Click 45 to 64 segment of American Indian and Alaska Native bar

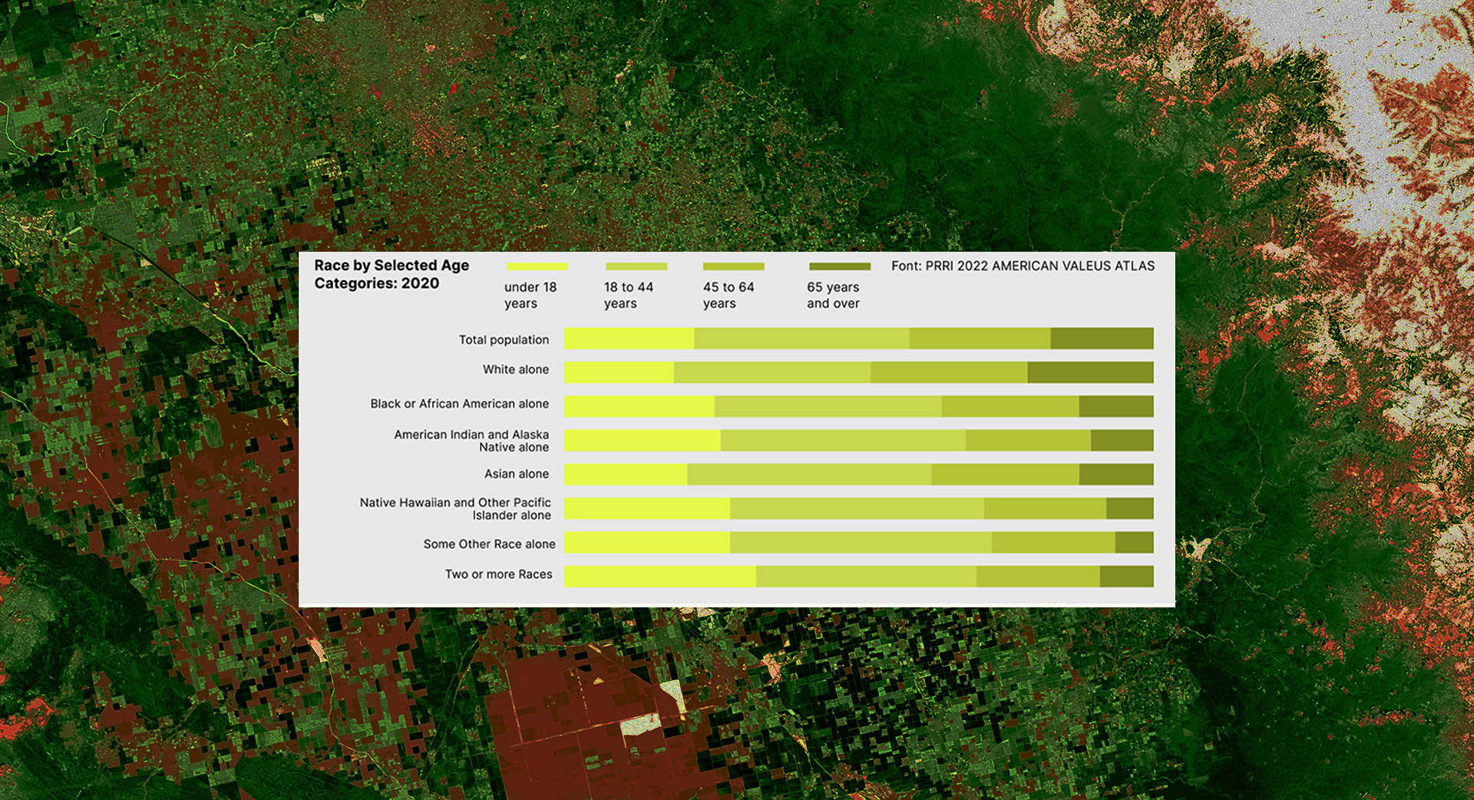pyautogui.click(x=1029, y=440)
